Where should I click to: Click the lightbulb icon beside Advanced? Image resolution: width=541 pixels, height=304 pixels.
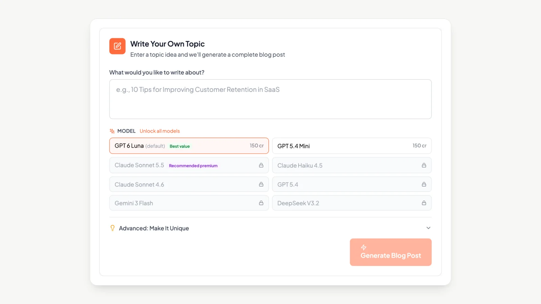pyautogui.click(x=113, y=228)
